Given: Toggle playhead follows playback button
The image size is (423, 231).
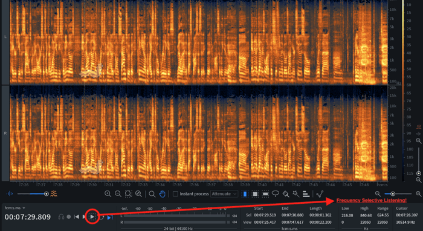Looking at the screenshot, I should point(110,217).
